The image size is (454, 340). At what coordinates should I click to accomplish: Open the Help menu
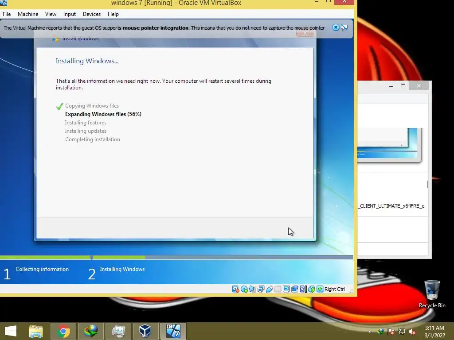pos(113,14)
